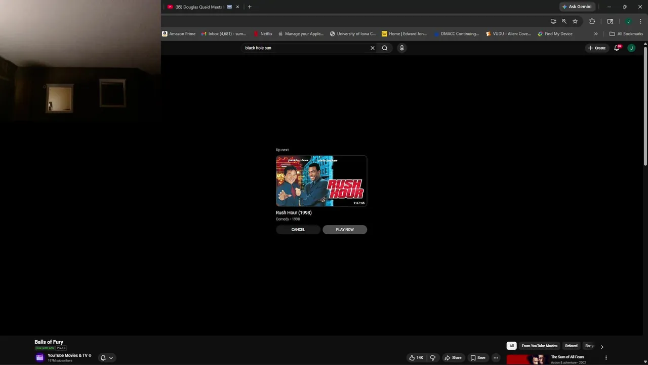The width and height of the screenshot is (648, 365).
Task: Open the Chrome extensions puzzle icon
Action: [x=592, y=21]
